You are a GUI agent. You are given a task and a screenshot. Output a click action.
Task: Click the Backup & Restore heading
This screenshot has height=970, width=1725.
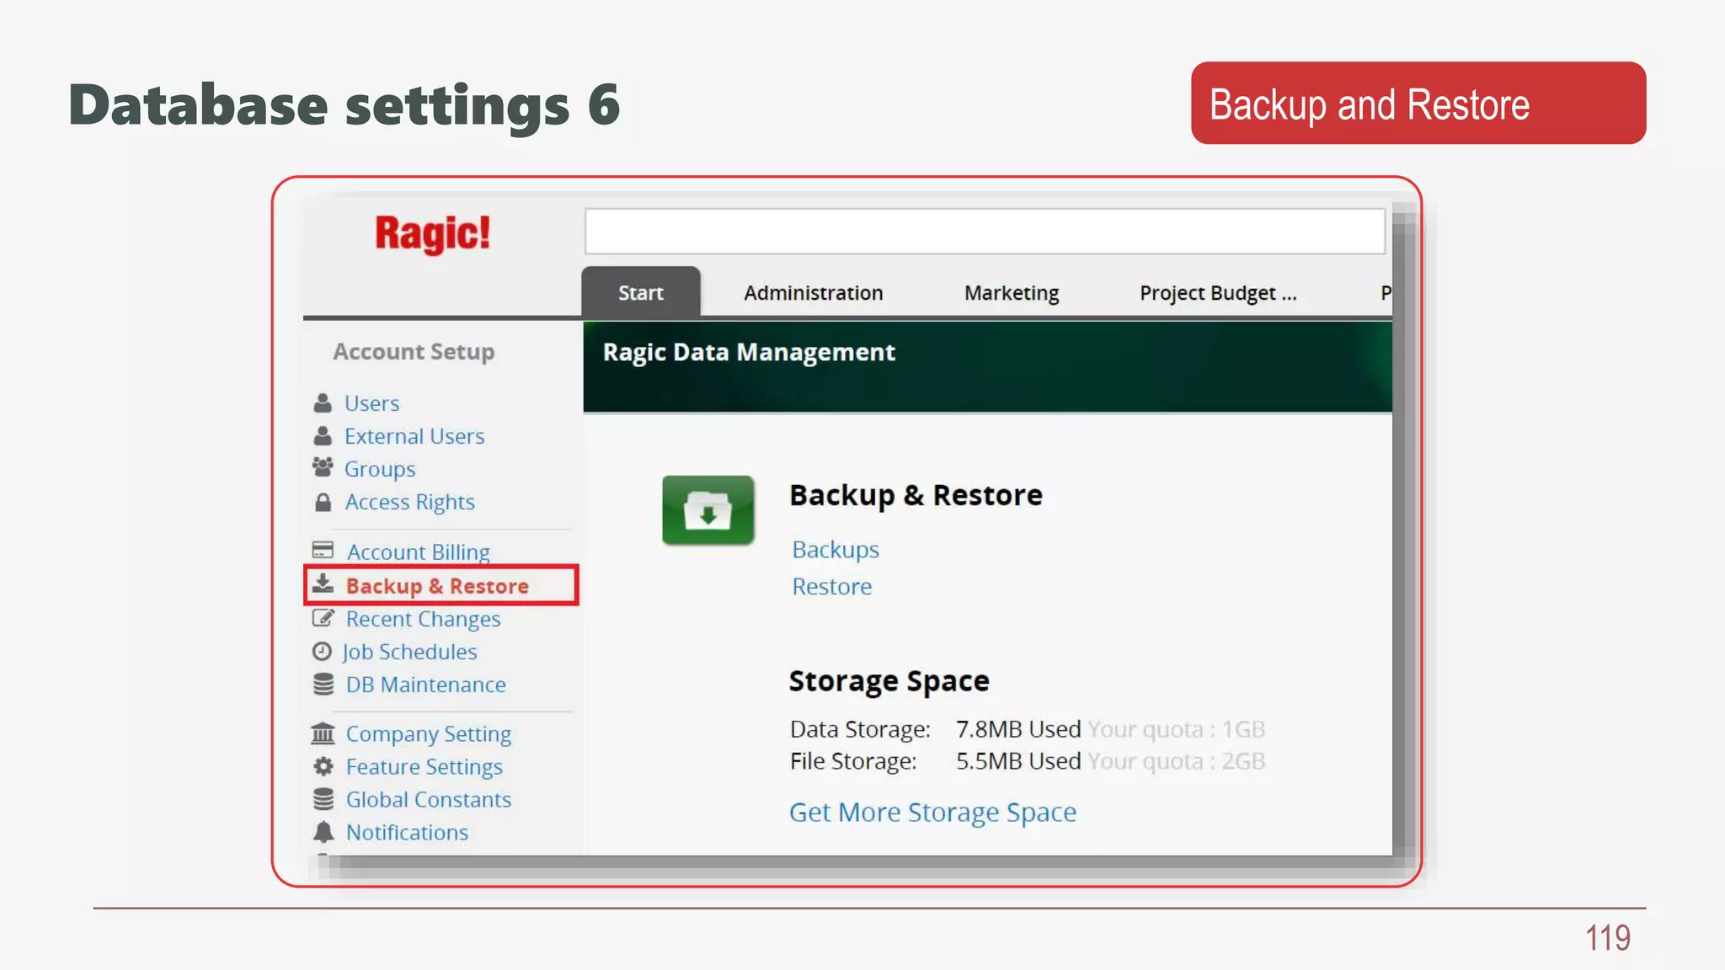(916, 495)
